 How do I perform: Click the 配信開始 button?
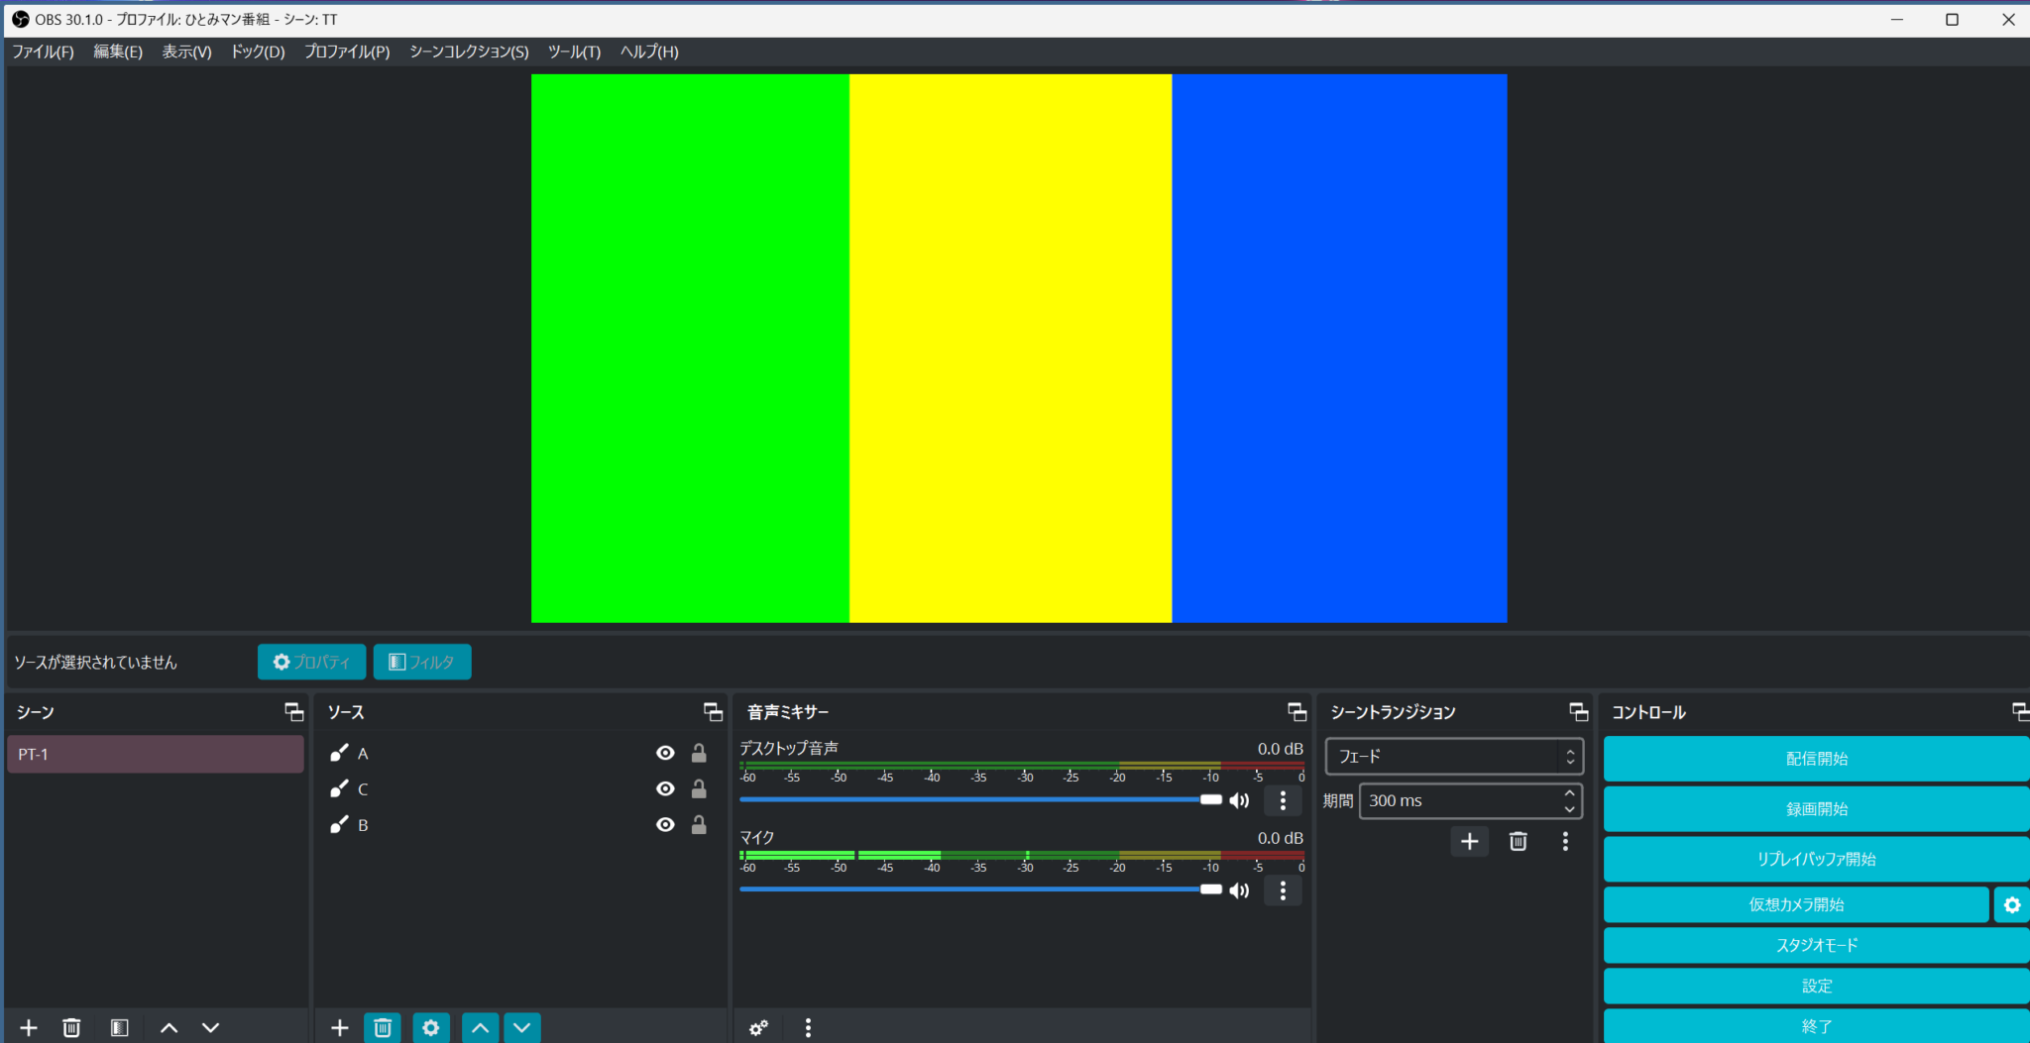[x=1816, y=759]
